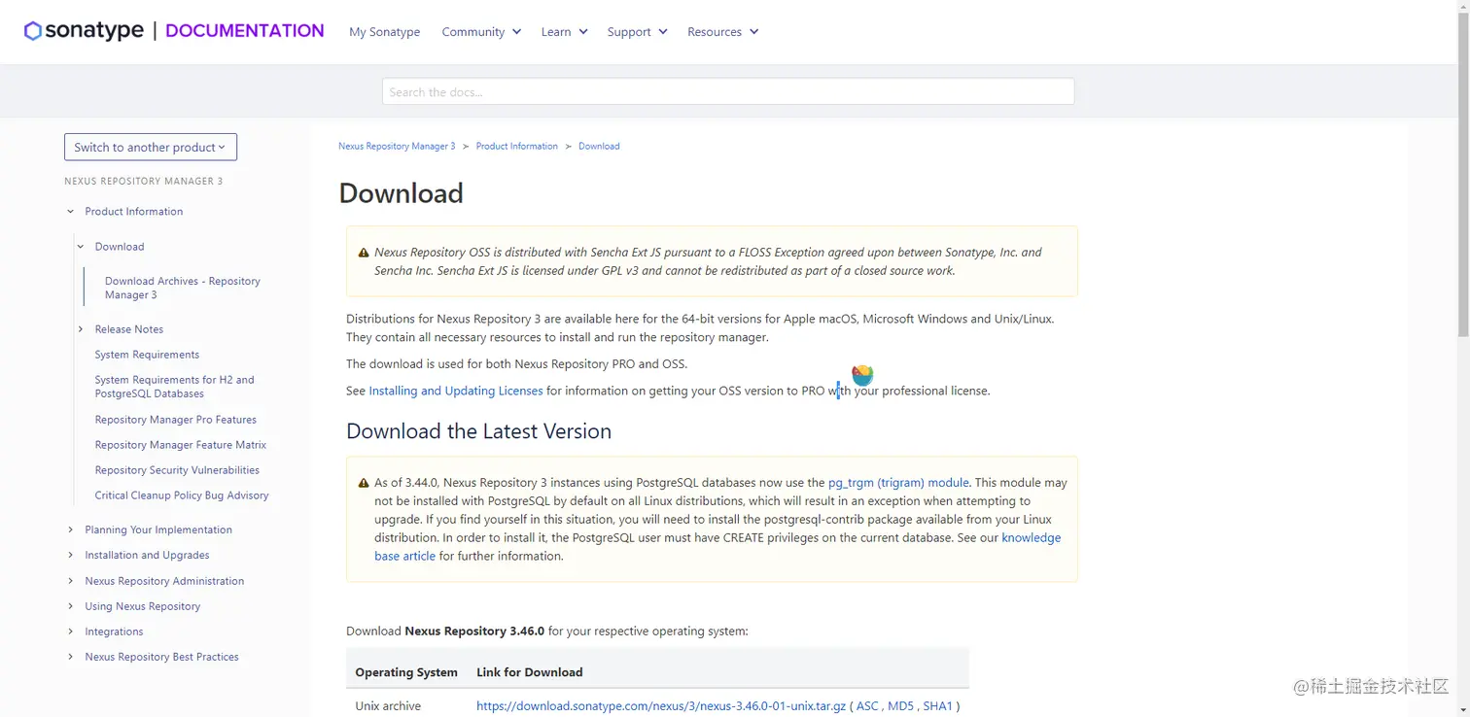Expand the Nexus Repository Administration chevron
The height and width of the screenshot is (717, 1470).
[70, 581]
